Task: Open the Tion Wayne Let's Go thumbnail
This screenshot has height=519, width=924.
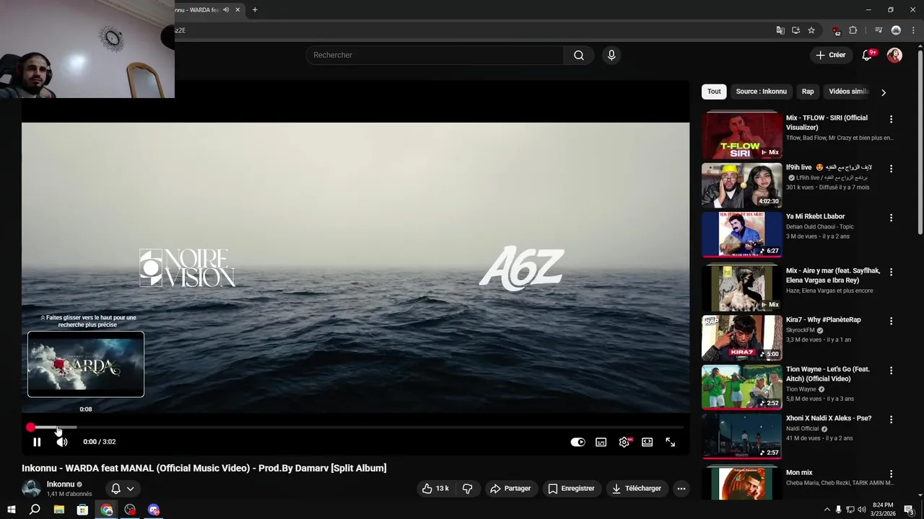Action: (x=742, y=386)
